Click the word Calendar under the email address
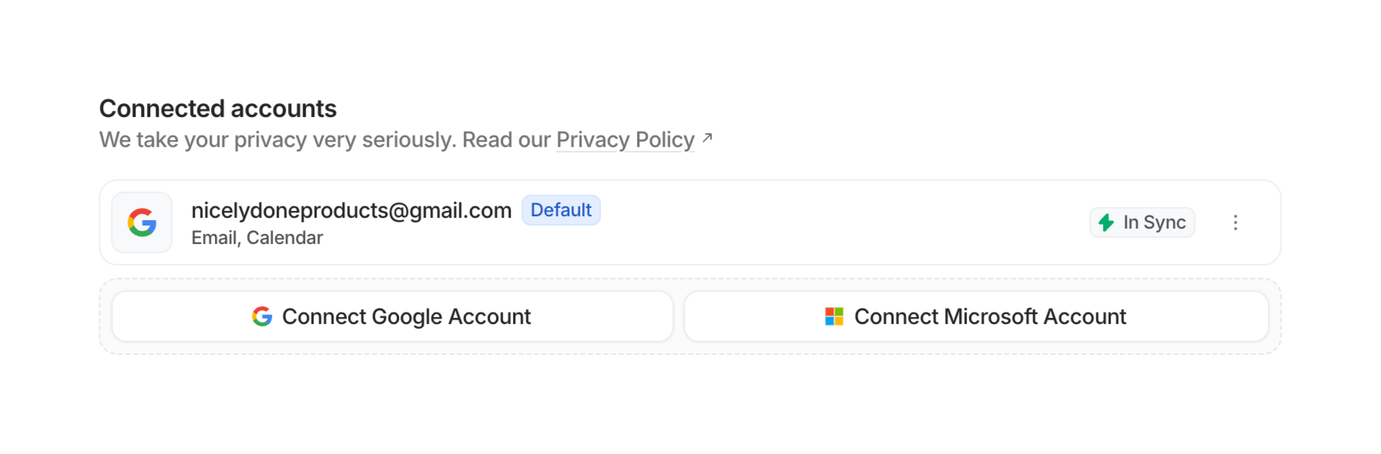The height and width of the screenshot is (454, 1381). [x=284, y=238]
